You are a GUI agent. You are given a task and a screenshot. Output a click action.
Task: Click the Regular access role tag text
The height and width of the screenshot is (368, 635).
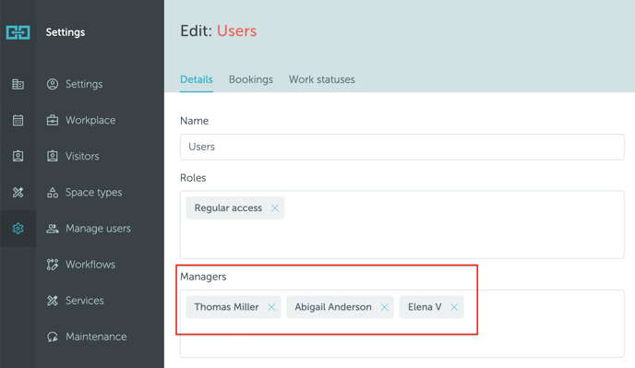tap(228, 208)
